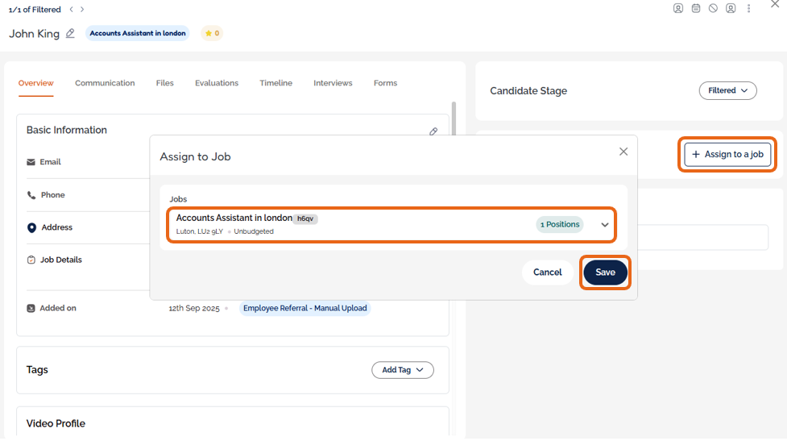787x441 pixels.
Task: Click the Assign to a job button
Action: click(x=727, y=154)
